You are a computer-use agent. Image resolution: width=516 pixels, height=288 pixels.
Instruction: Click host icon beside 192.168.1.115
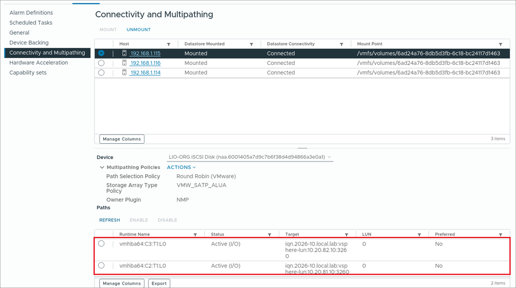124,53
